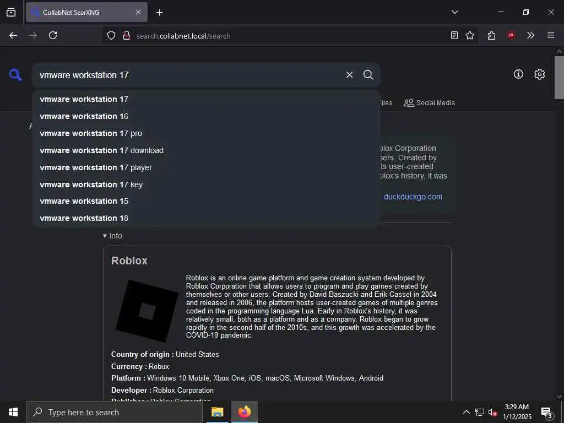Choose suggestion vmware workstation 17 key
The height and width of the screenshot is (423, 564).
tap(206, 185)
